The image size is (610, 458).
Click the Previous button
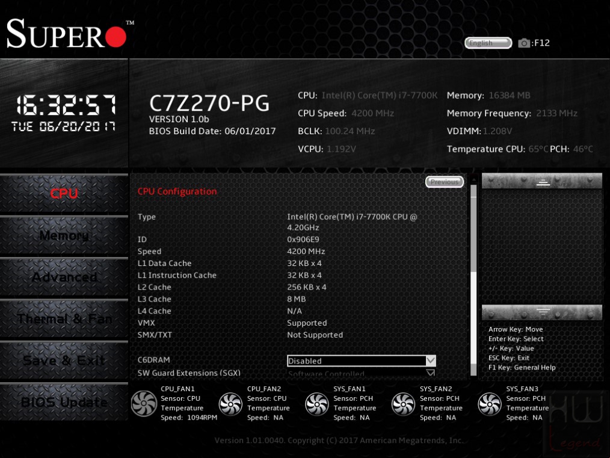[445, 182]
